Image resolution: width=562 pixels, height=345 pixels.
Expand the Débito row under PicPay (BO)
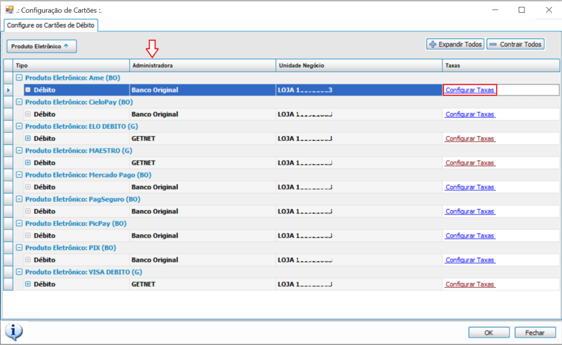(28, 235)
